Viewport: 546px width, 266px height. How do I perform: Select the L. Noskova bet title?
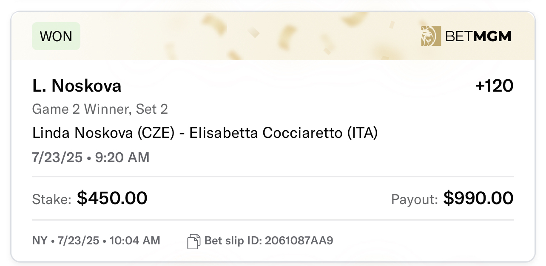[x=77, y=86]
